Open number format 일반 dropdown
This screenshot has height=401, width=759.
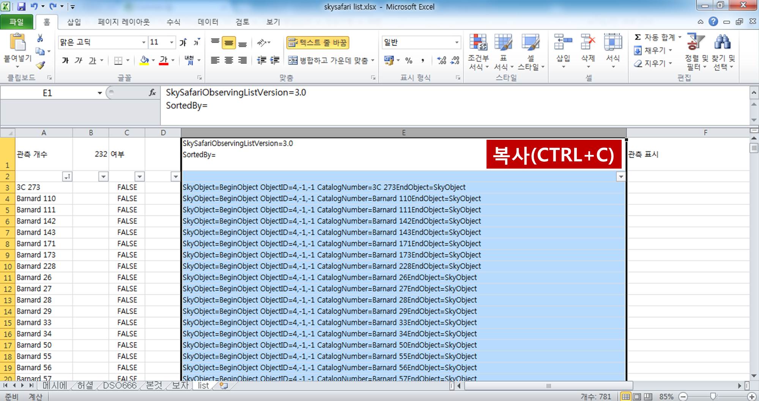click(x=457, y=42)
